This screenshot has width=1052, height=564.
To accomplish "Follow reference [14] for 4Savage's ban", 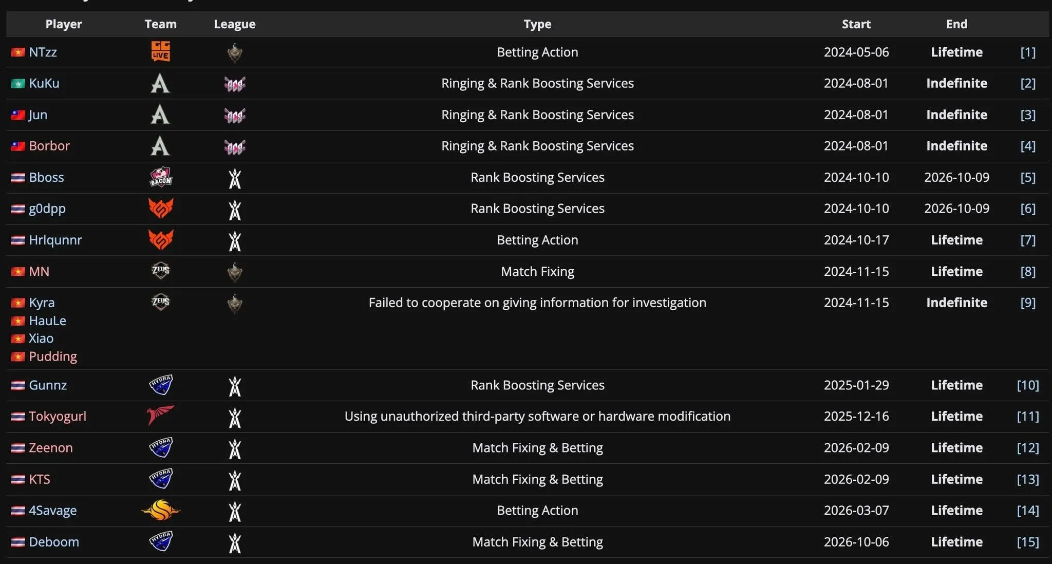I will (1028, 510).
